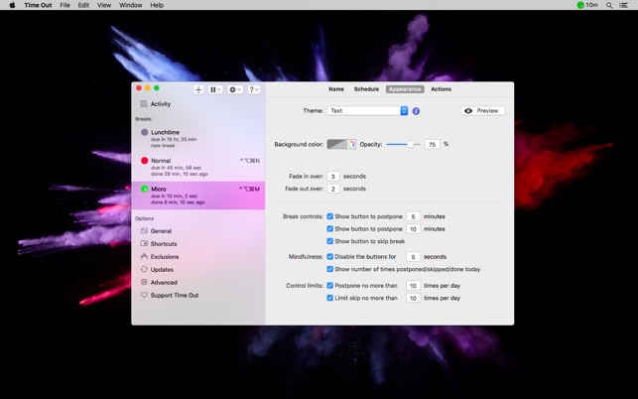Toggle Limit skip no more than checkbox
This screenshot has width=638, height=399.
point(330,298)
